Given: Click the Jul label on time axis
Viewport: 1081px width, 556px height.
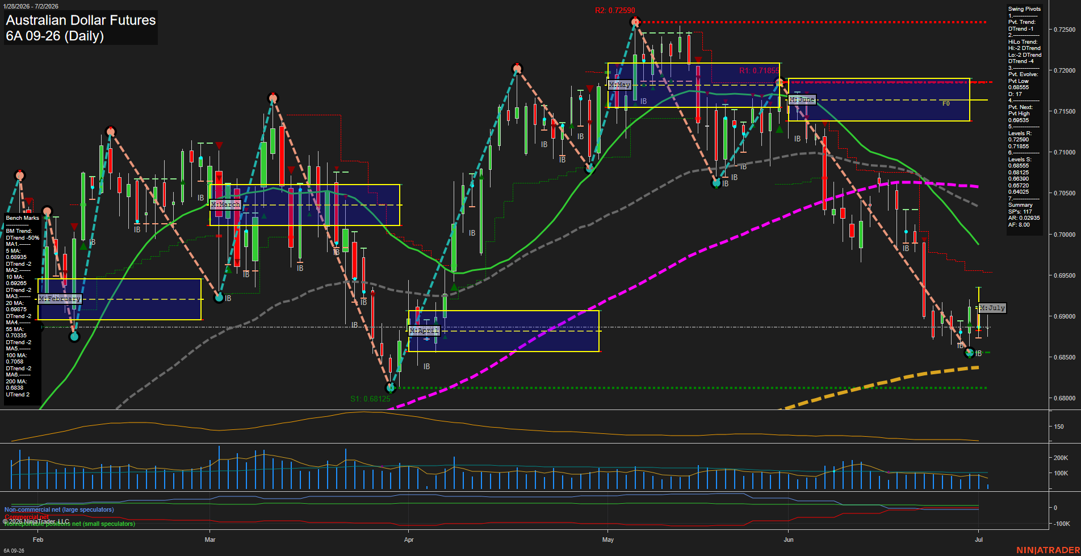Looking at the screenshot, I should click(x=978, y=540).
